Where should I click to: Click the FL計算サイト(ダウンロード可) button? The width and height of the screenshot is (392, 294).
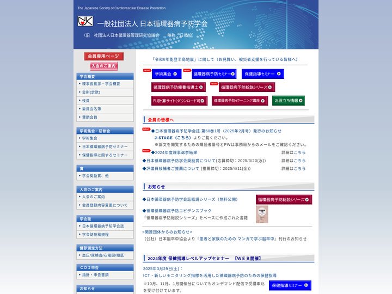click(x=179, y=101)
